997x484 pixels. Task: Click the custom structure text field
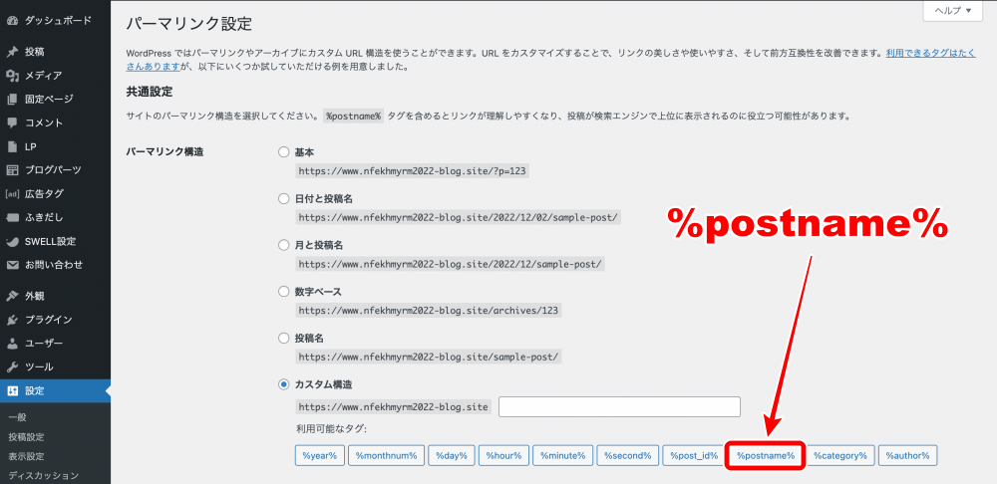[619, 406]
